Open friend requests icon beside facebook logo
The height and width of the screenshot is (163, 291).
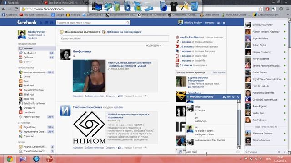pyautogui.click(x=41, y=23)
